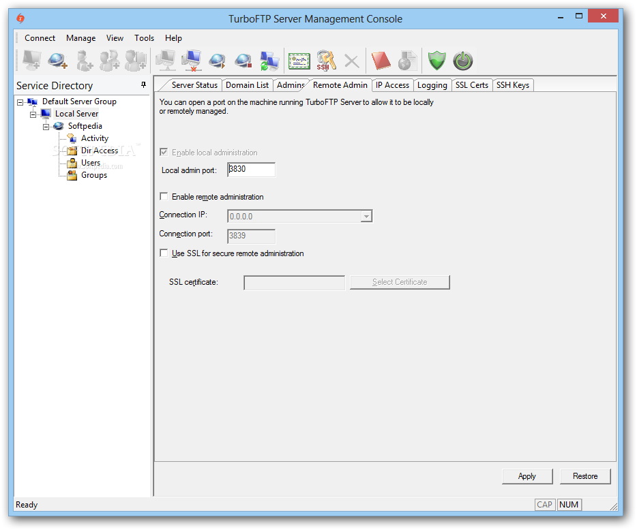Select Users label in tree
The height and width of the screenshot is (530, 637).
(91, 163)
